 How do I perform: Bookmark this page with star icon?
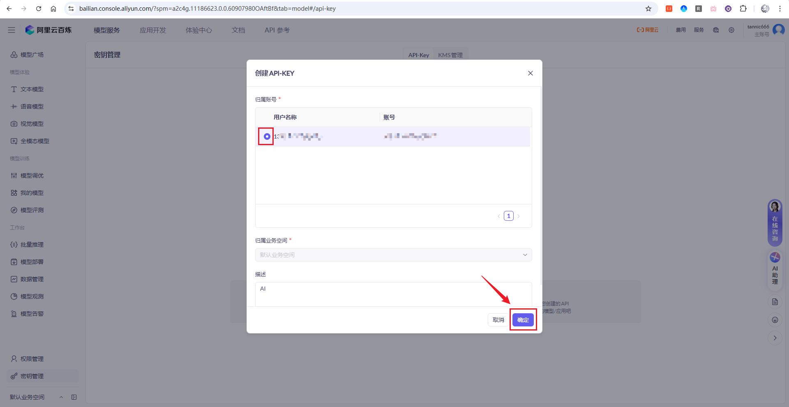648,9
